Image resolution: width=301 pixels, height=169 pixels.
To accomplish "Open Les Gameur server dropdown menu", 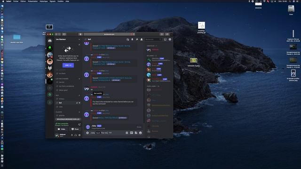I will tap(79, 39).
